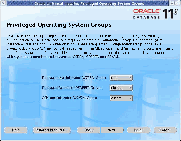Cancel the installation
The height and width of the screenshot is (141, 181).
pos(165,130)
